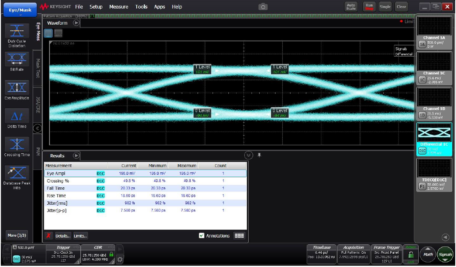Toggle the 1A channel enable button
The width and height of the screenshot is (456, 267).
point(422,44)
